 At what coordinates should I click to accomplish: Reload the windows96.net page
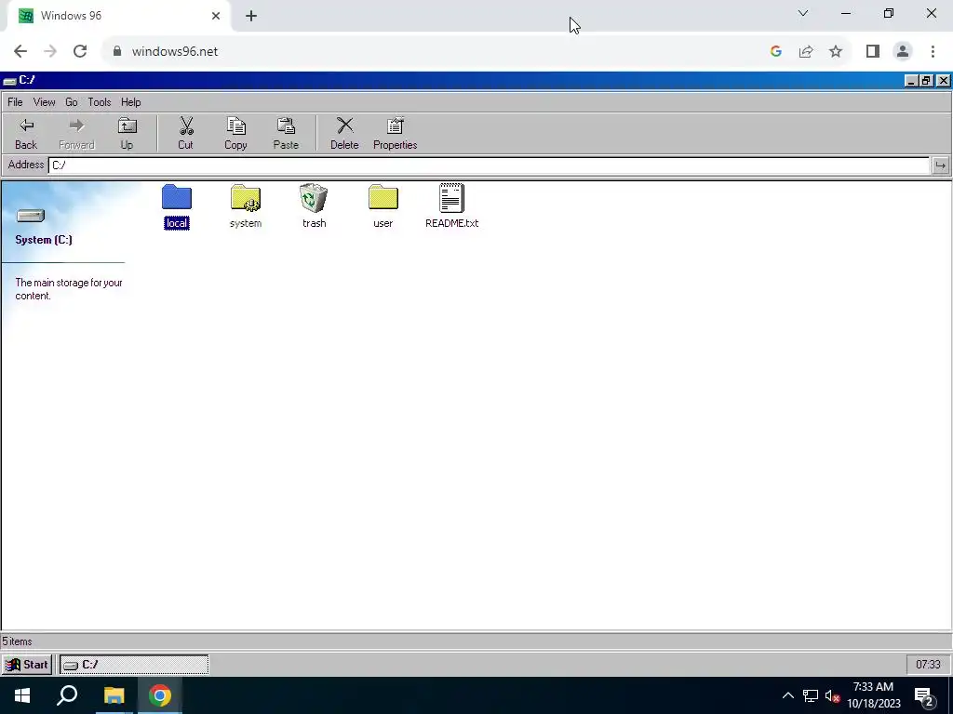80,51
